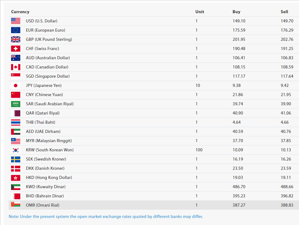
Task: Click the South Korean flag icon
Action: 16,150
